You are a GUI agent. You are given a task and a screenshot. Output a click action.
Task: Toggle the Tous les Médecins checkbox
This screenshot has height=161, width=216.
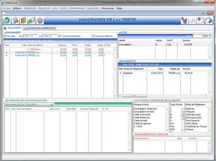59,36
